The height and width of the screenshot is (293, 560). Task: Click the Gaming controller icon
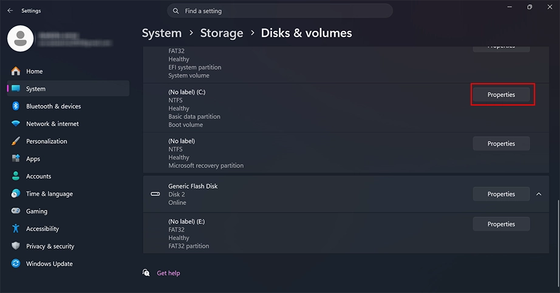16,211
